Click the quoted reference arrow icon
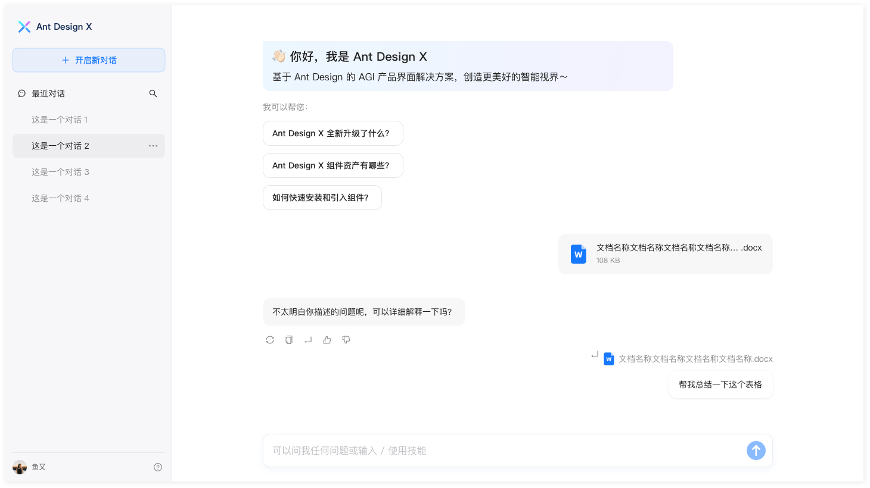The image size is (870, 488). [595, 355]
